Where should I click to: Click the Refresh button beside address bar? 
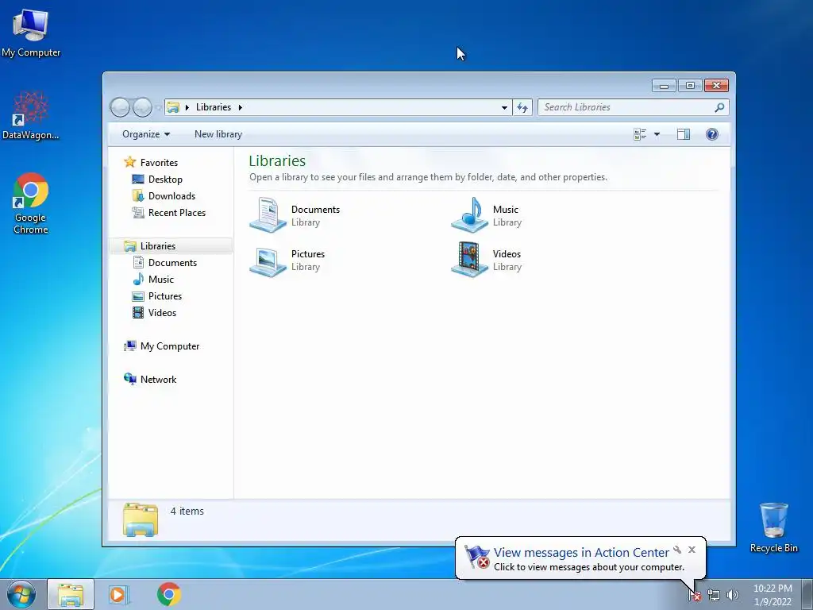click(x=522, y=107)
